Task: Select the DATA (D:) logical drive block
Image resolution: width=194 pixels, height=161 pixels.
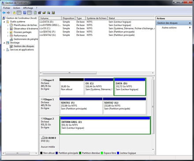Action: coord(130,87)
